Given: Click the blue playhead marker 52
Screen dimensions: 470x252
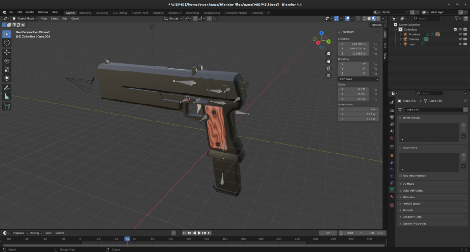Looking at the screenshot, I should [128, 239].
